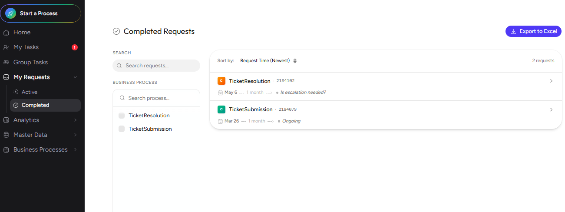
Task: Click the red notification badge on My Tasks
Action: tap(75, 47)
